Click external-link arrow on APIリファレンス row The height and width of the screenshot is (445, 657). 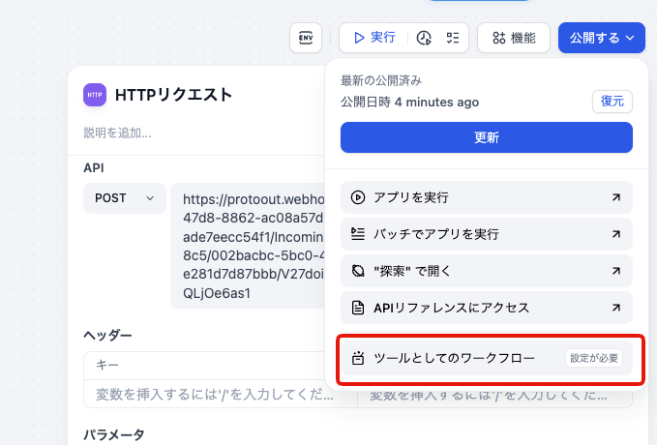(616, 308)
